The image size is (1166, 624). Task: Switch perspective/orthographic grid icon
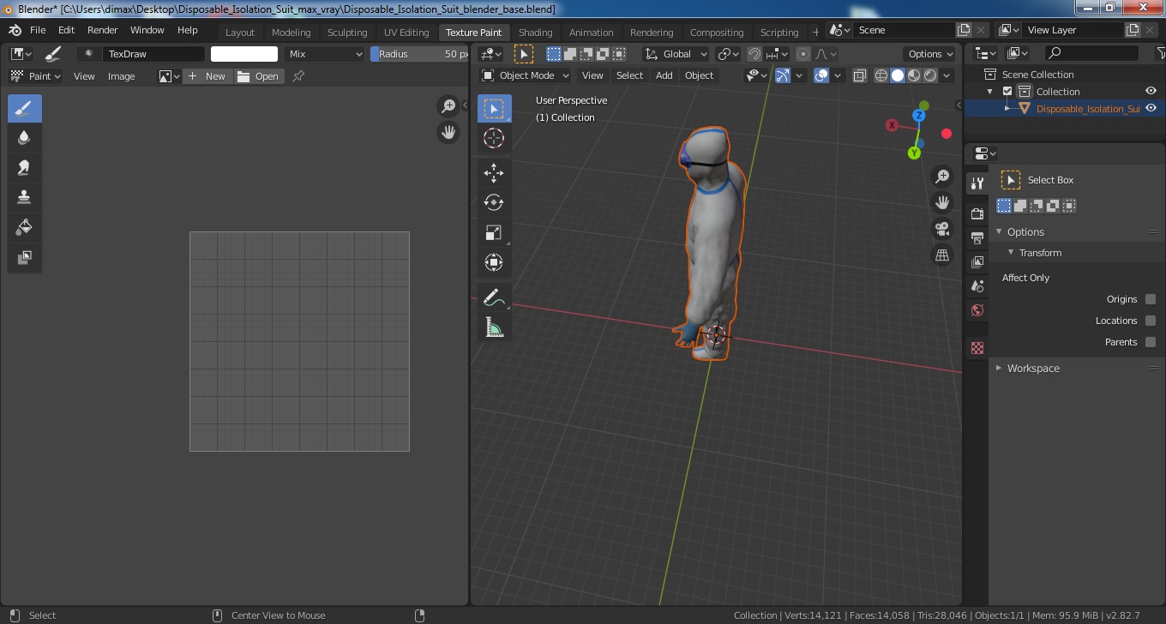click(x=942, y=255)
